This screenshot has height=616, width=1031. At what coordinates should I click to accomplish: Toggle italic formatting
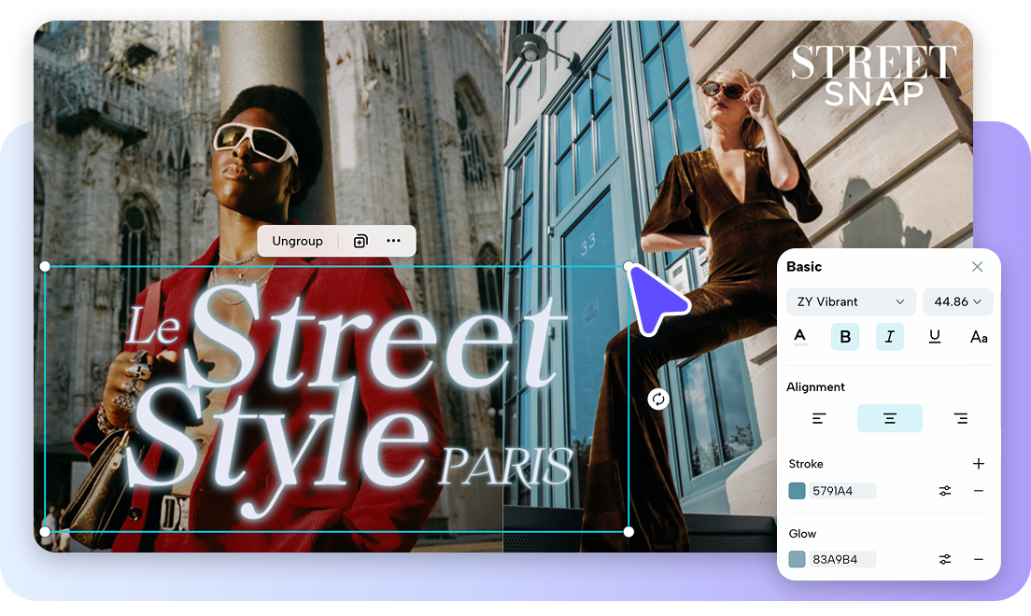coord(889,337)
